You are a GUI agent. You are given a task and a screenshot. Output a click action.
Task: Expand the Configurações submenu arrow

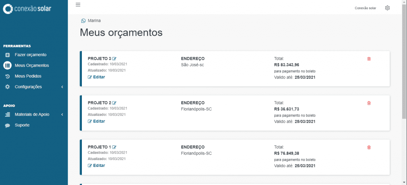click(x=62, y=87)
